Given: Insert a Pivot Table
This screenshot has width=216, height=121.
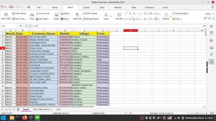Looking at the screenshot, I should (6, 16).
